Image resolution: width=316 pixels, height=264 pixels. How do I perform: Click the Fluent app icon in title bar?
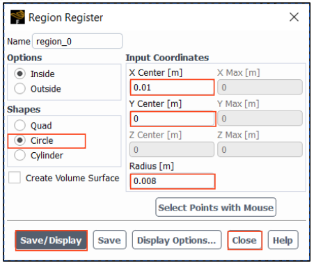click(17, 17)
